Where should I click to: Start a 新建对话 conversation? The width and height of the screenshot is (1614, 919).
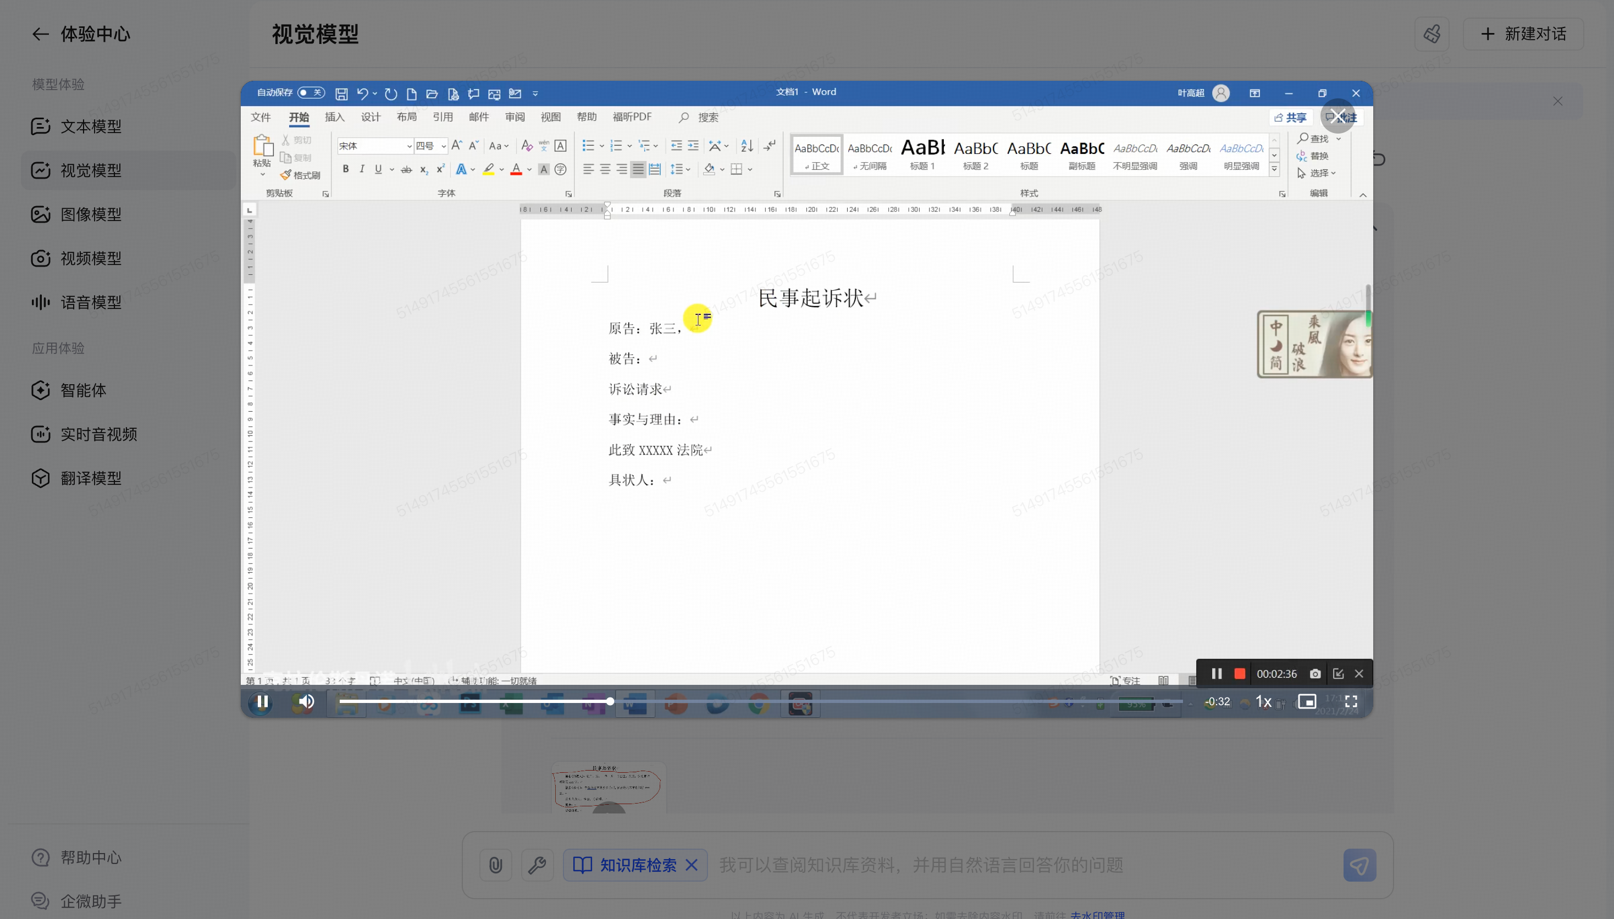1523,34
